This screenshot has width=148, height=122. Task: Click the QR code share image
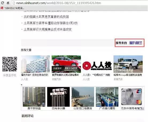pyautogui.click(x=10, y=64)
